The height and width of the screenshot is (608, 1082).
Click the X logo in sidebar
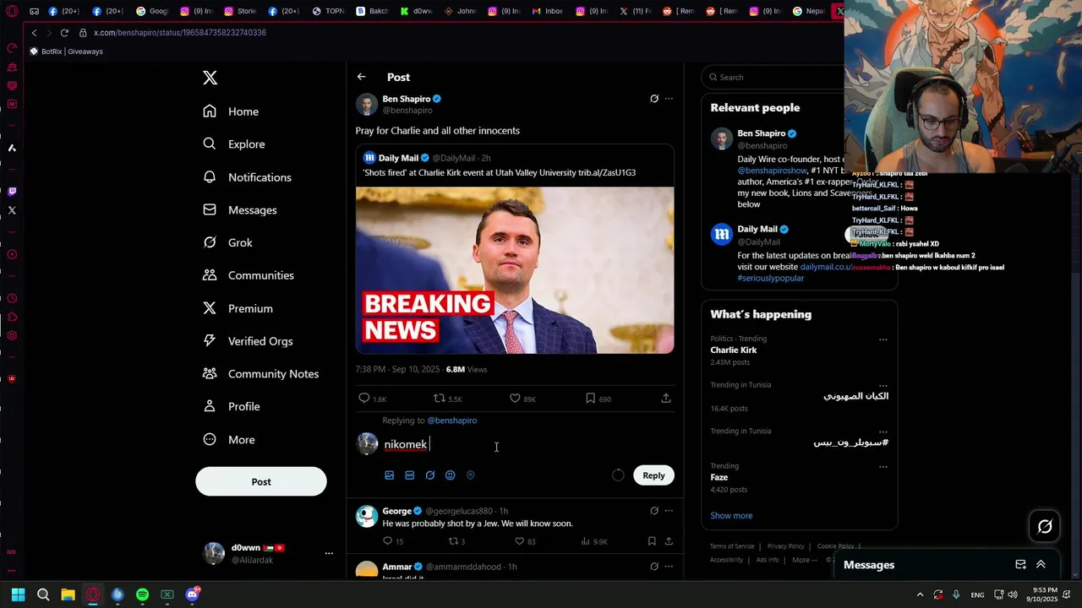210,78
